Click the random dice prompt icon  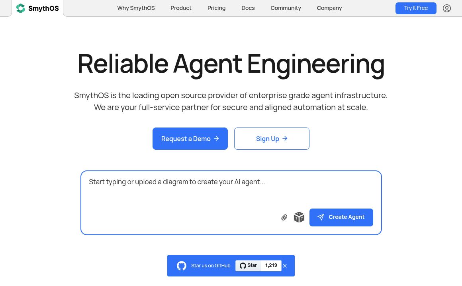[299, 217]
